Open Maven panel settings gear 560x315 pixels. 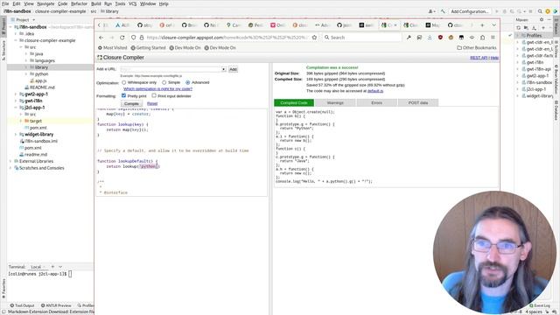click(542, 19)
